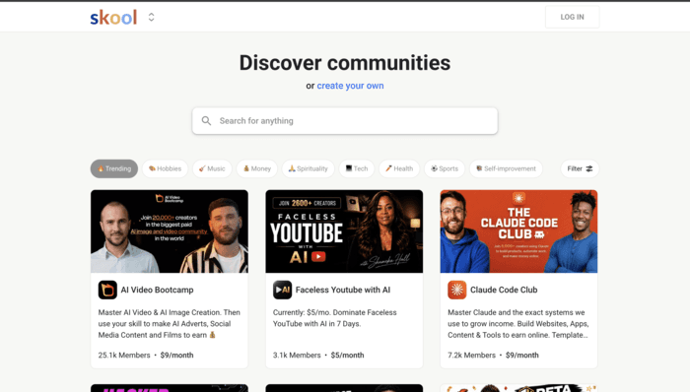
Task: Focus the Search for anything field
Action: (x=345, y=121)
